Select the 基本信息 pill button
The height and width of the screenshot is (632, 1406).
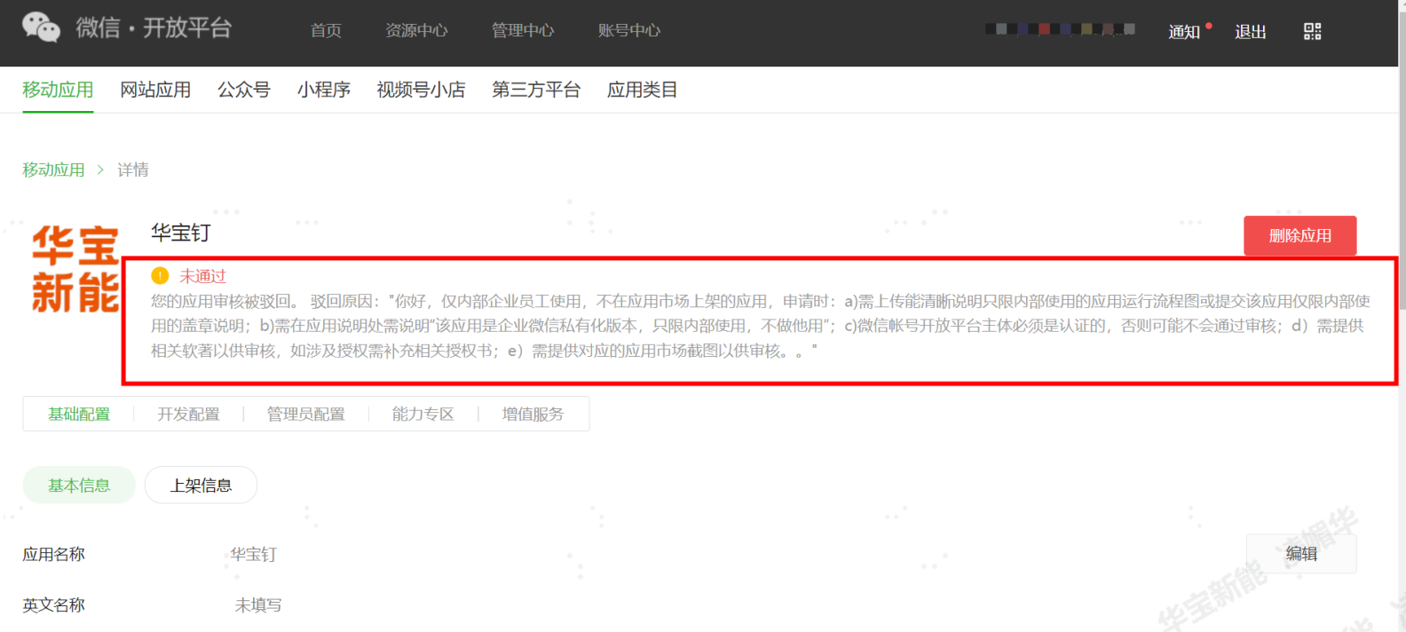pos(79,485)
